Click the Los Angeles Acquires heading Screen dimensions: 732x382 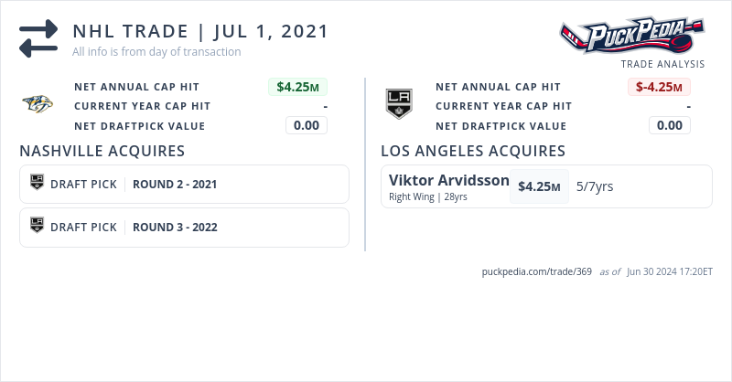point(473,151)
